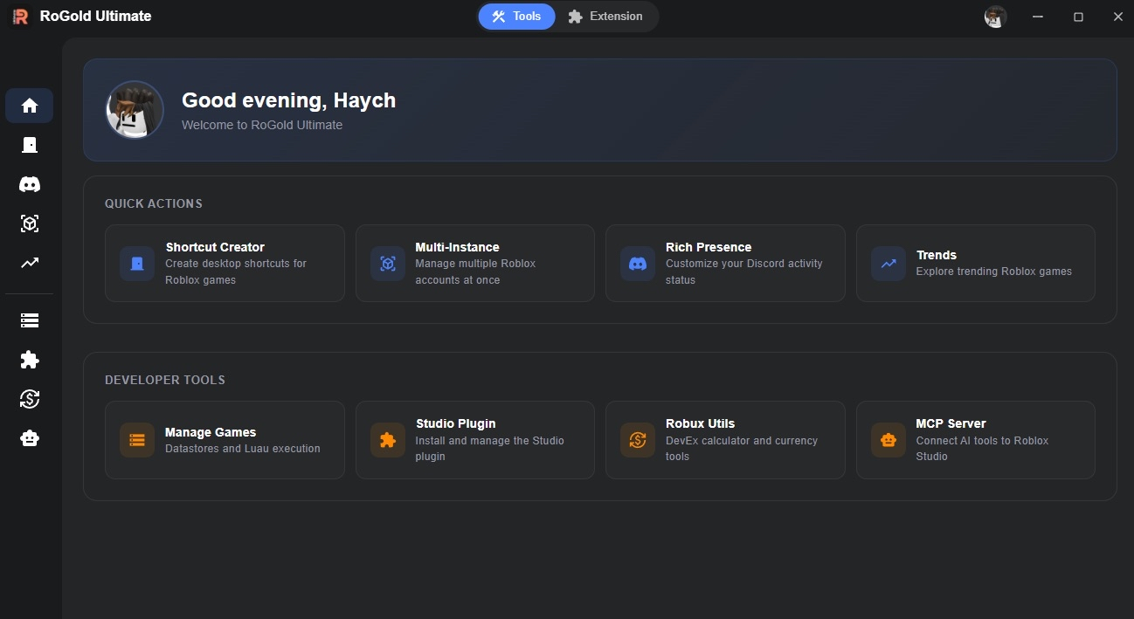Switch to the Tools tab

pos(516,17)
